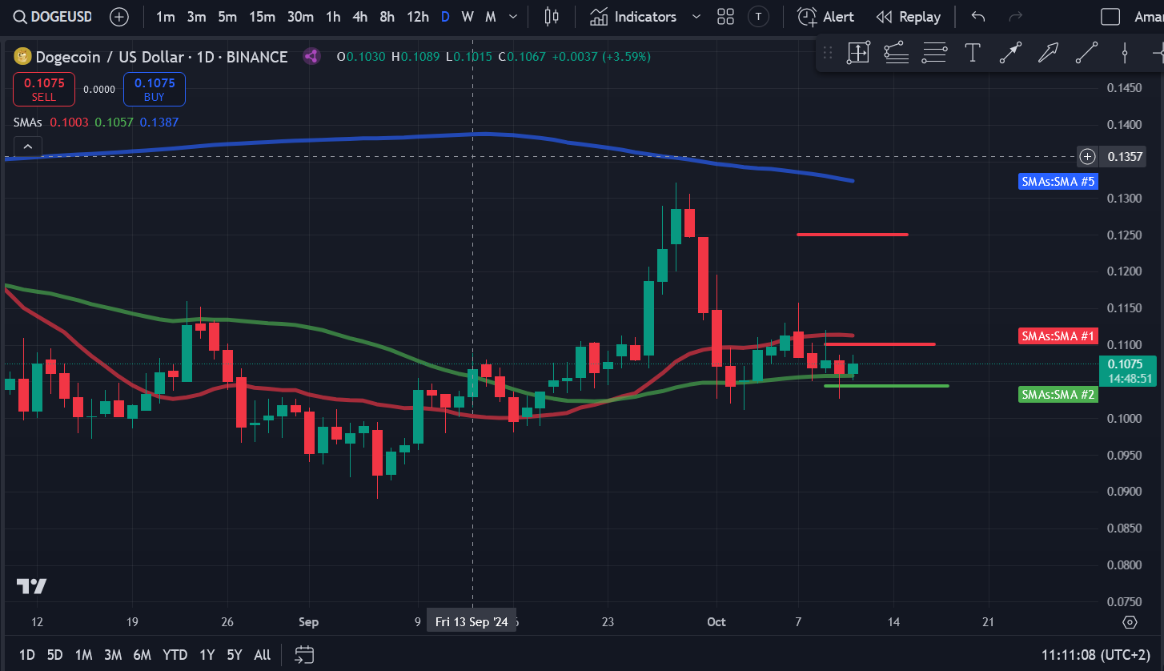Click the 0.1075 BUY button
Screen dimensions: 1164x671
[155, 89]
